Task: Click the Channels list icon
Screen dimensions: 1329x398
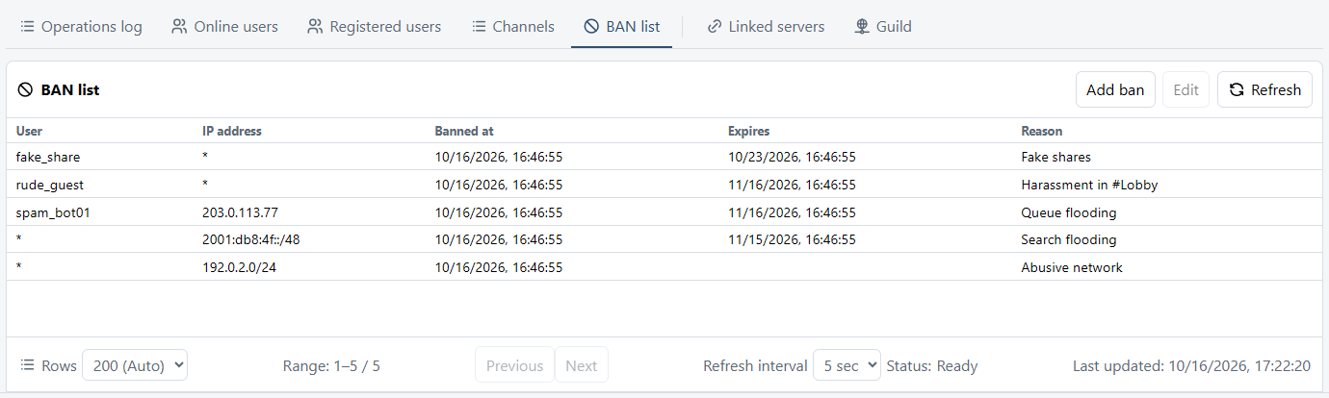Action: click(x=479, y=27)
